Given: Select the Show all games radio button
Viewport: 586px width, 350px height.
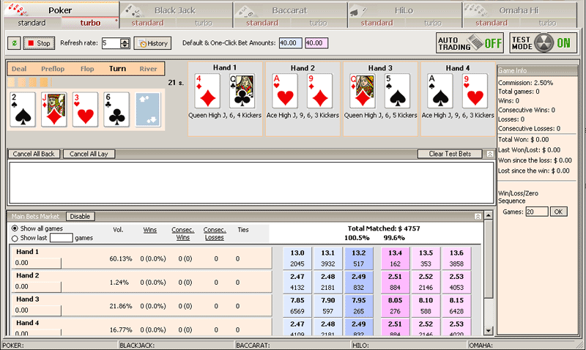Looking at the screenshot, I should pyautogui.click(x=15, y=228).
